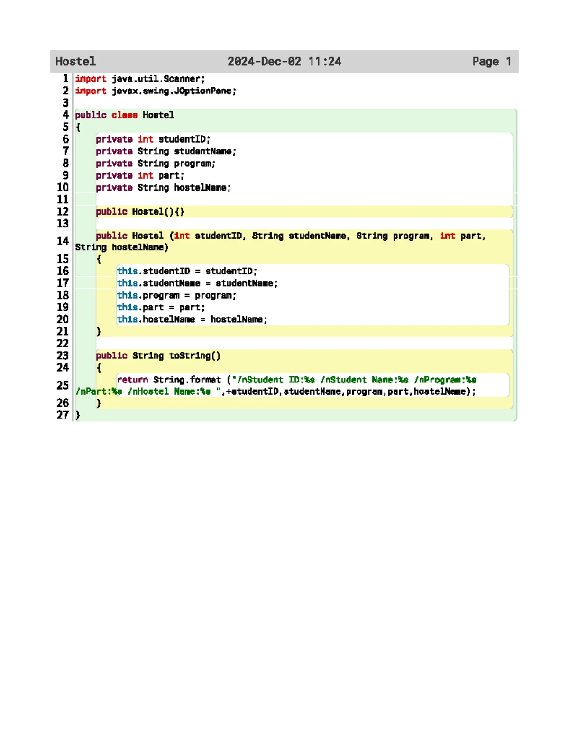Click 'this.studentID = studentID;' line
The image size is (569, 736).
pyautogui.click(x=187, y=271)
